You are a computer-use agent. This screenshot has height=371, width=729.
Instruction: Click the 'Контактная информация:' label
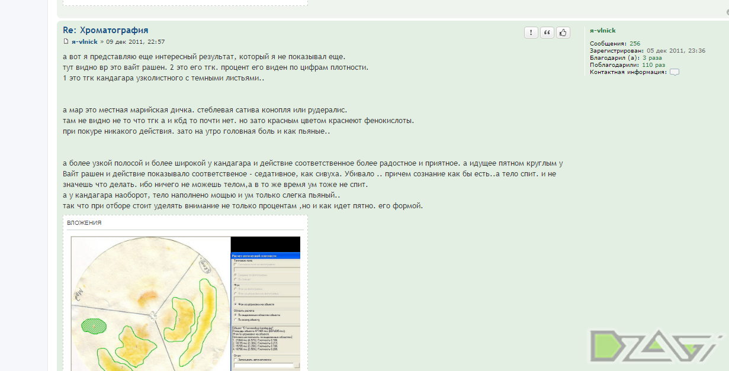point(628,72)
